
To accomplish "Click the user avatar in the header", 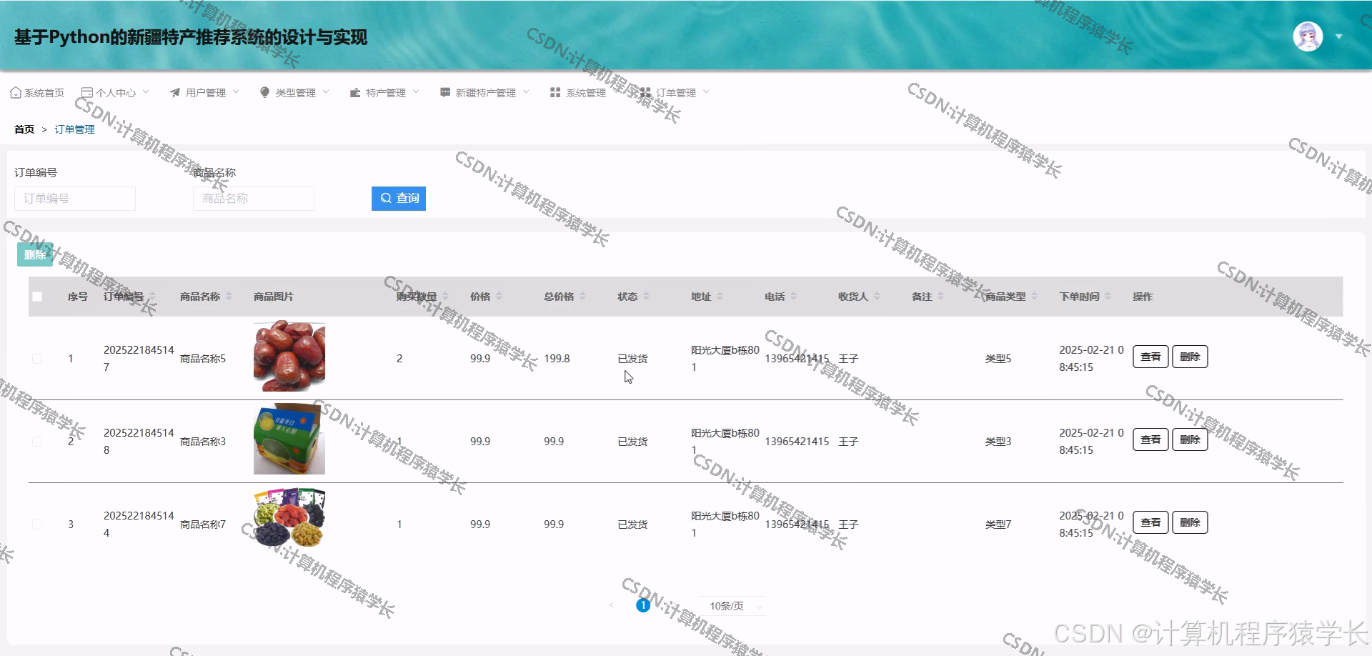I will (1308, 36).
